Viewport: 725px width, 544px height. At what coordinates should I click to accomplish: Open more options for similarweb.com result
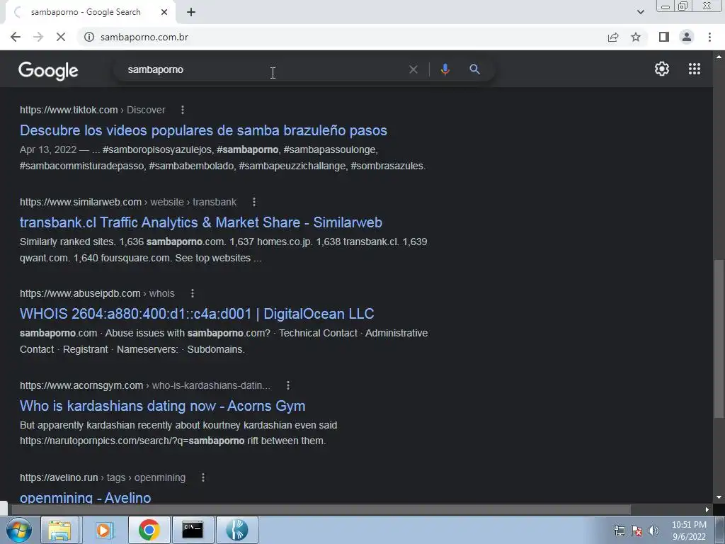pyautogui.click(x=254, y=202)
